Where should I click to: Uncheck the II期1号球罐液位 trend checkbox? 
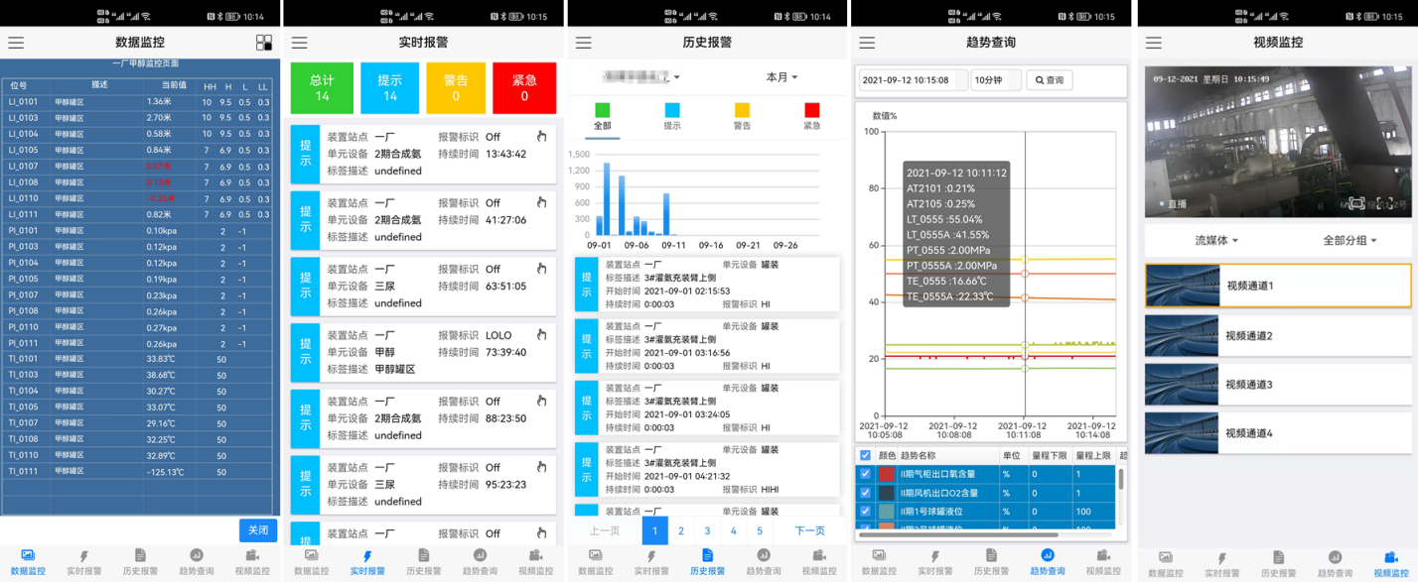[x=865, y=512]
